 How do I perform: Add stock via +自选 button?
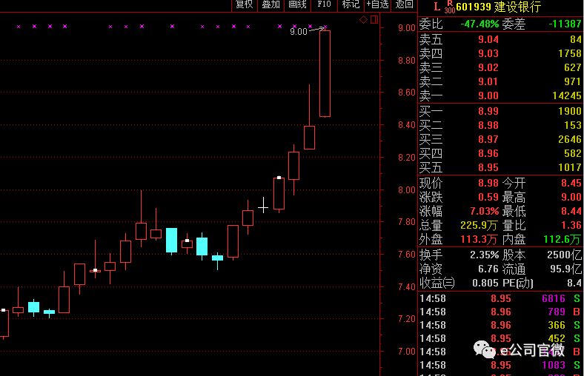pos(377,4)
